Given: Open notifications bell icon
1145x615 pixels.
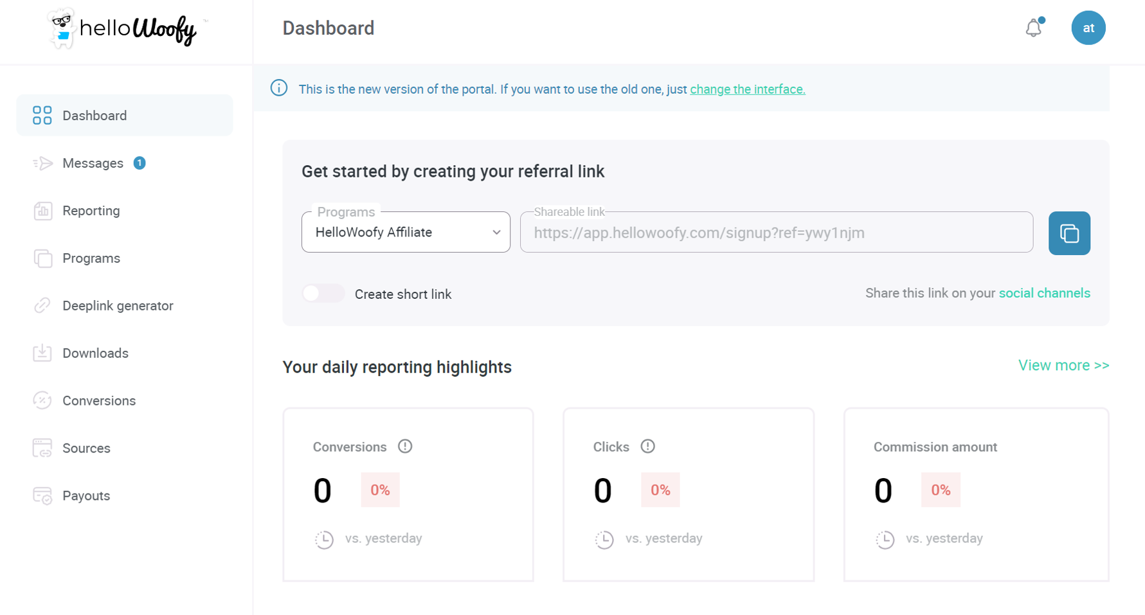Looking at the screenshot, I should 1034,28.
